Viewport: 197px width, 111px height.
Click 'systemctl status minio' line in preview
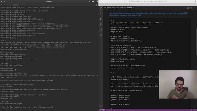pos(120,104)
